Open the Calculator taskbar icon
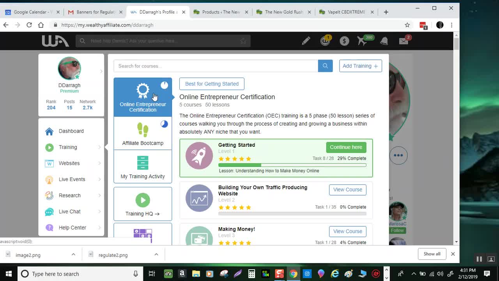The width and height of the screenshot is (499, 281). (x=251, y=274)
